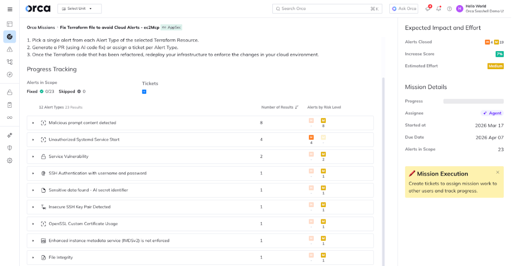This screenshot has width=514, height=266.
Task: Click the blue add Tickets plus button
Action: click(144, 92)
